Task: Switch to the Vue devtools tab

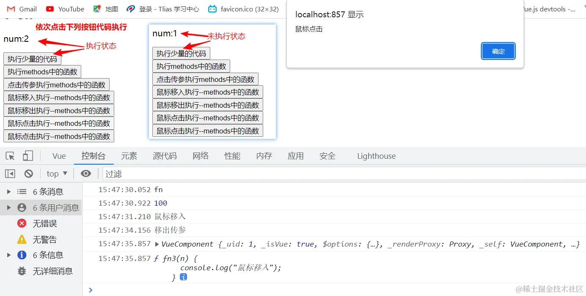Action: click(x=59, y=156)
